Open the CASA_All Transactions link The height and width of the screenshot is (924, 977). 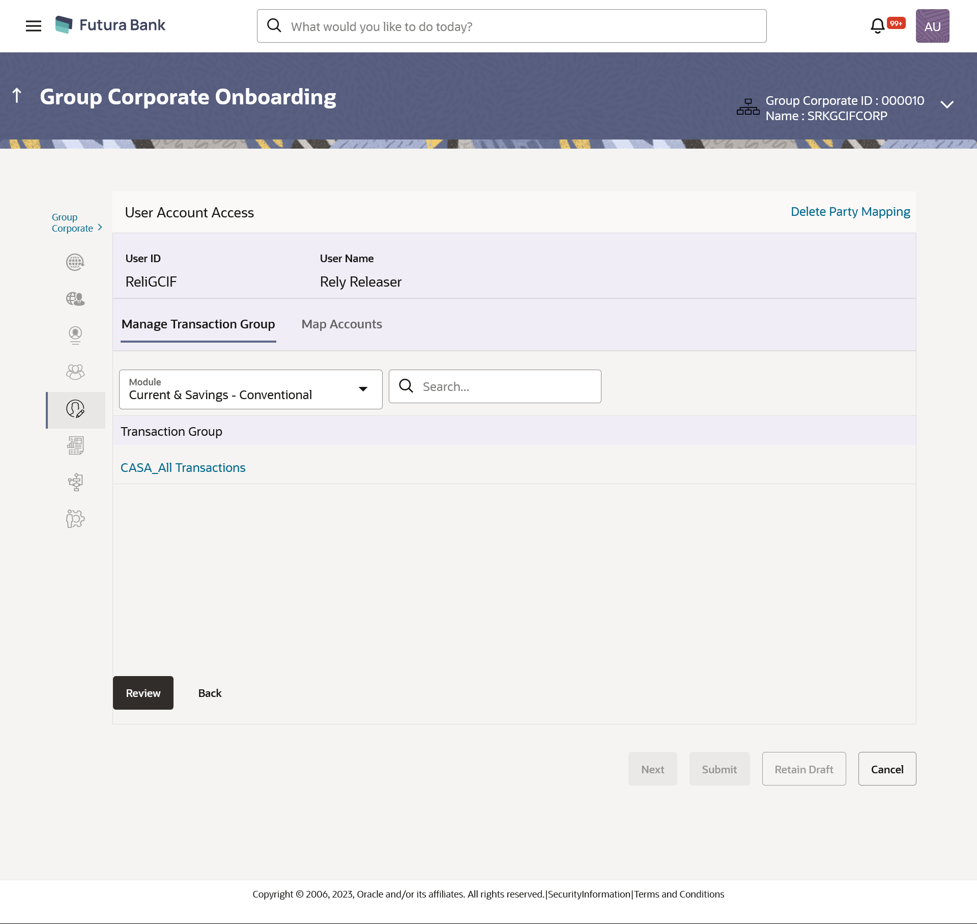click(183, 468)
